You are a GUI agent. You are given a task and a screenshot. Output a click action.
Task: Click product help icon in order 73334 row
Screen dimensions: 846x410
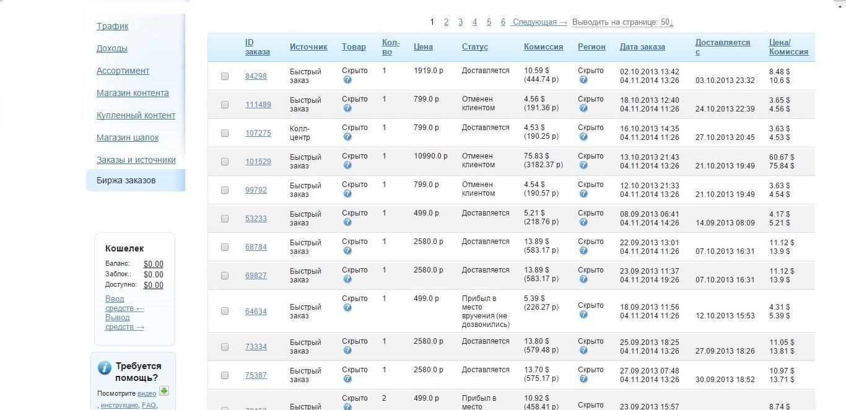pyautogui.click(x=347, y=351)
